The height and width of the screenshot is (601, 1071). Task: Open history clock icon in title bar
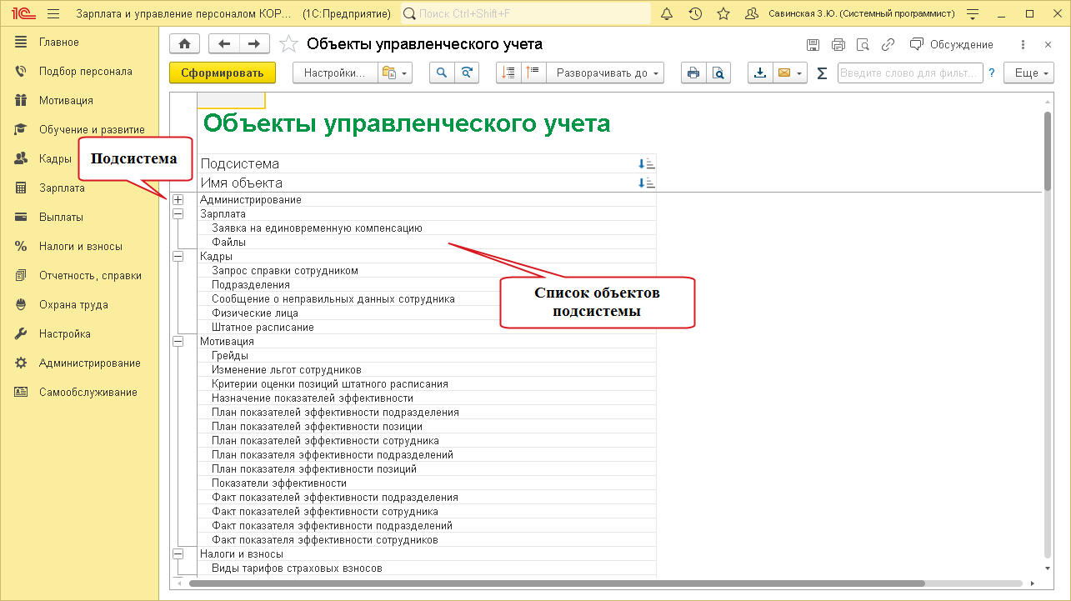coord(695,14)
